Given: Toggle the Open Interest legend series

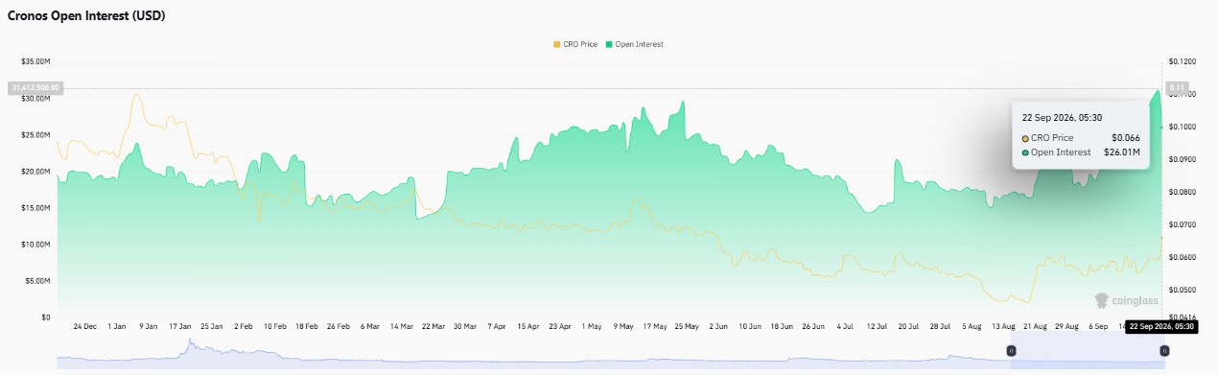Looking at the screenshot, I should (635, 44).
